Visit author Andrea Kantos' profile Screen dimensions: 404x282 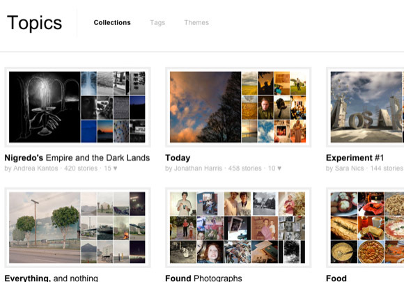pos(36,169)
